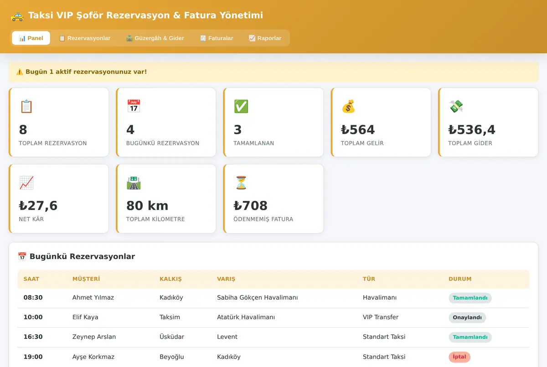
Task: Click the ₺564 total income value
Action: (358, 130)
